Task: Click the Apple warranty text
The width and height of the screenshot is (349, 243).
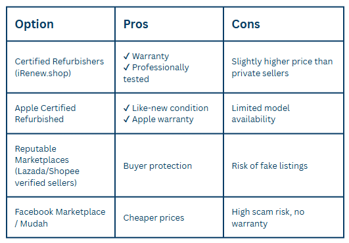Action: pos(163,120)
